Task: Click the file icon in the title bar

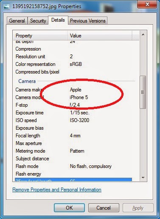Action: tap(7, 6)
